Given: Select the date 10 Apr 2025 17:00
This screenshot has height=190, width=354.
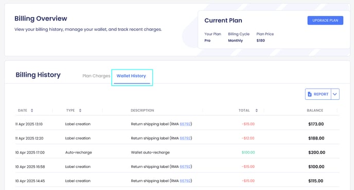Looking at the screenshot, I should (x=30, y=152).
